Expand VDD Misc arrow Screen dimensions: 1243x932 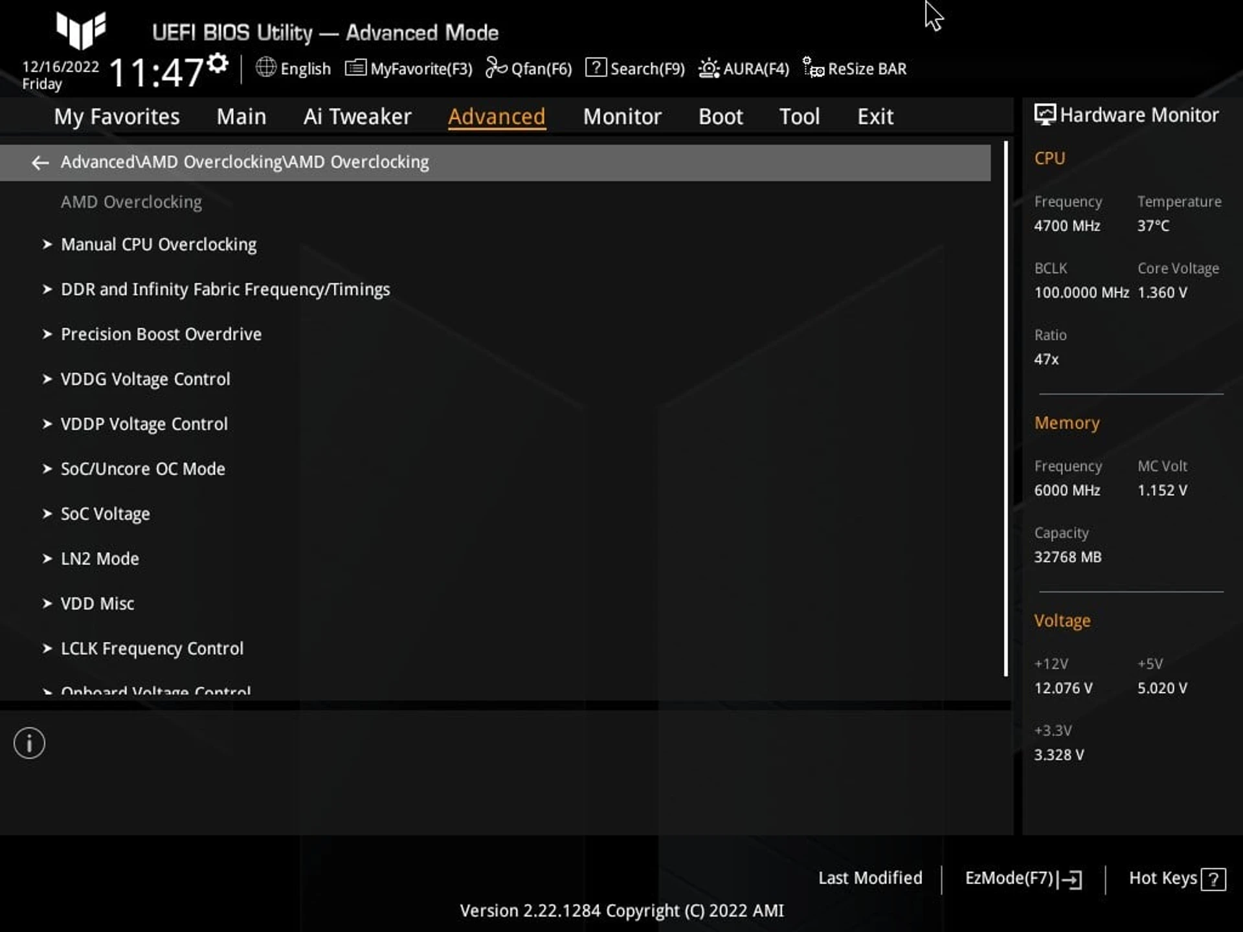pos(47,603)
